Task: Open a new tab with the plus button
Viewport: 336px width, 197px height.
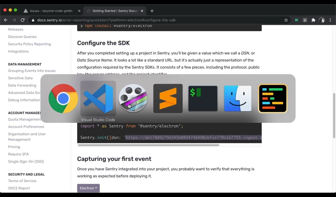Action: 152,11
